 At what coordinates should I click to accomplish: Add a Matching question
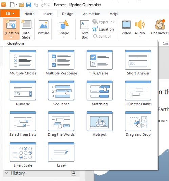tap(100, 93)
